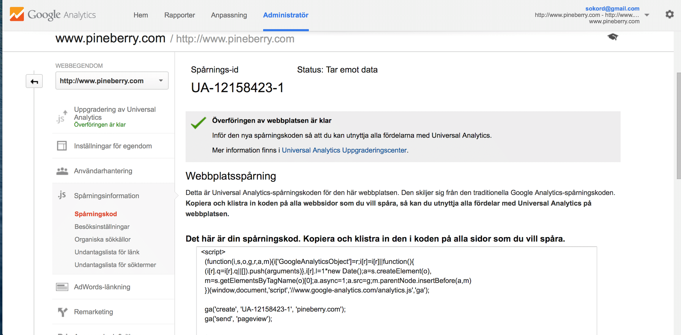Click the back arrow button
This screenshot has width=681, height=335.
point(34,81)
